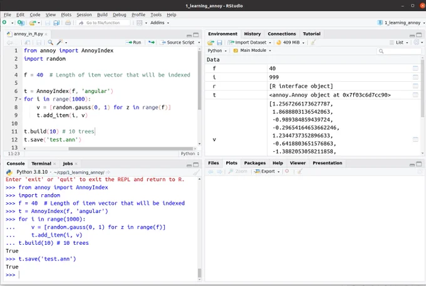Collapse the for-loop fold arrow at line 7
426x286 pixels.
(x=20, y=99)
